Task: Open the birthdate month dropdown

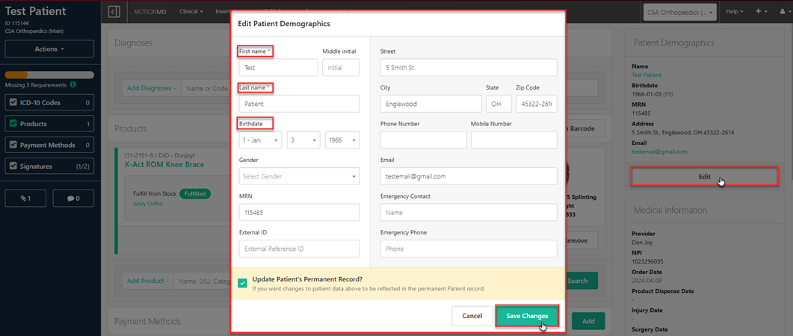Action: click(x=260, y=140)
